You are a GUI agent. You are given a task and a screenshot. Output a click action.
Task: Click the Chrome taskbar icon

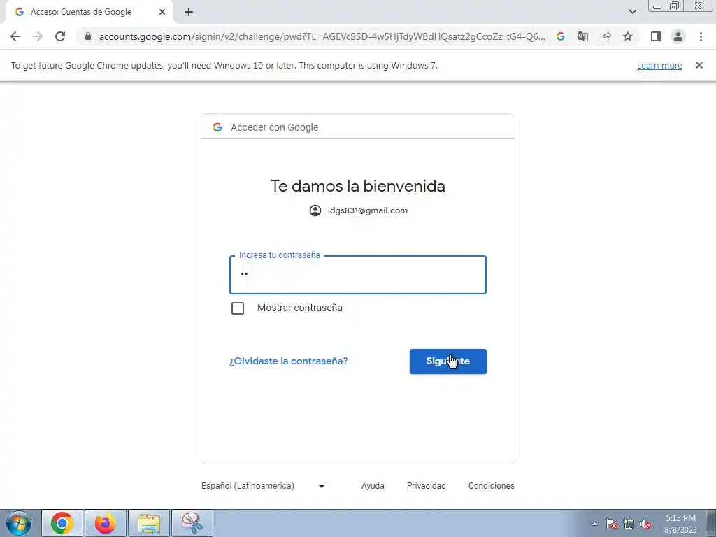pyautogui.click(x=62, y=523)
